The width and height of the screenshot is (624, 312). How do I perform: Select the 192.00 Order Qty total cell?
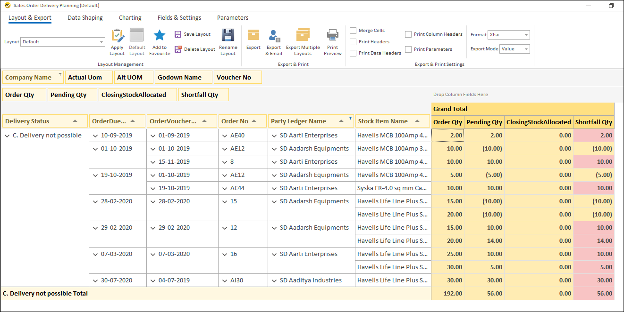pyautogui.click(x=447, y=294)
